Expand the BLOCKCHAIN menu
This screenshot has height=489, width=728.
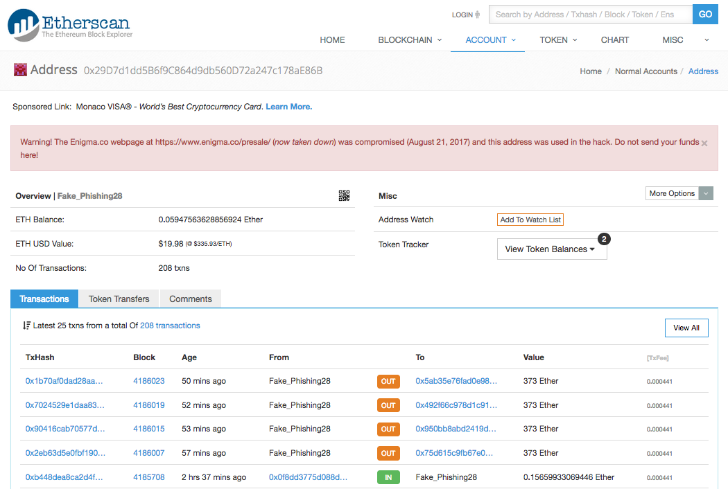tap(410, 40)
